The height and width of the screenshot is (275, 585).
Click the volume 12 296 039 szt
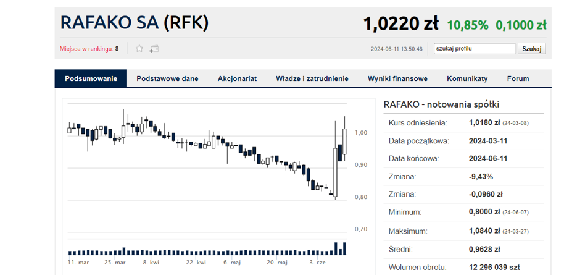coord(494,268)
